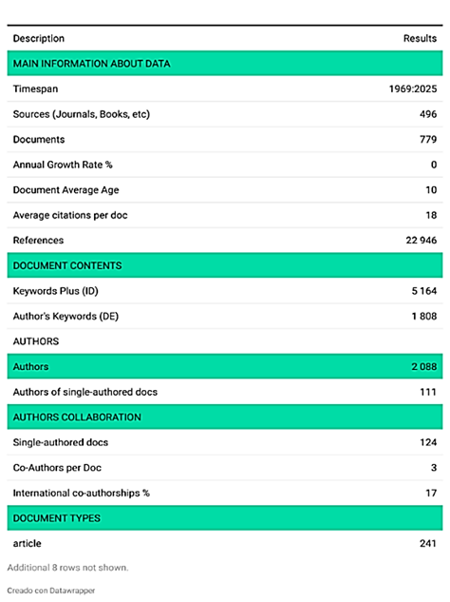The image size is (450, 602).
Task: Click the article row value 241
Action: point(428,543)
